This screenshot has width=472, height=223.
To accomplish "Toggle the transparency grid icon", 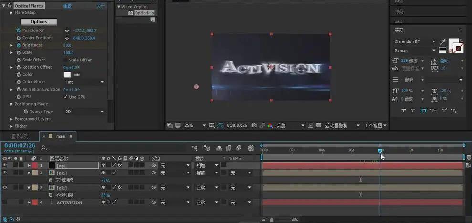I will click(x=318, y=125).
